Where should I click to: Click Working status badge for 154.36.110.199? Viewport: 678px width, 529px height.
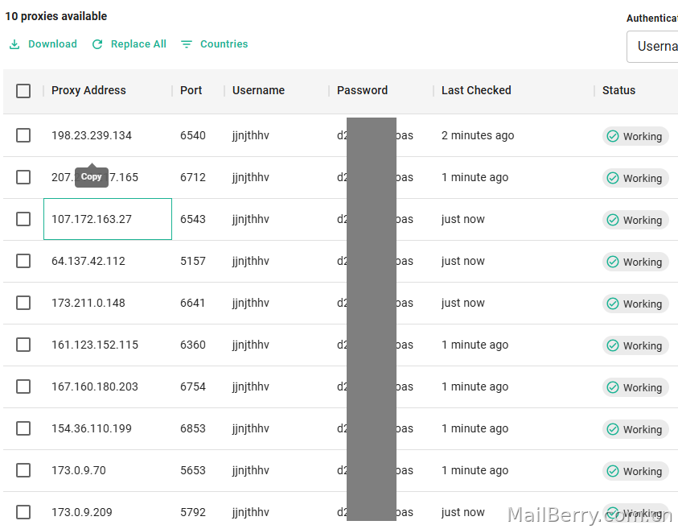(x=635, y=429)
